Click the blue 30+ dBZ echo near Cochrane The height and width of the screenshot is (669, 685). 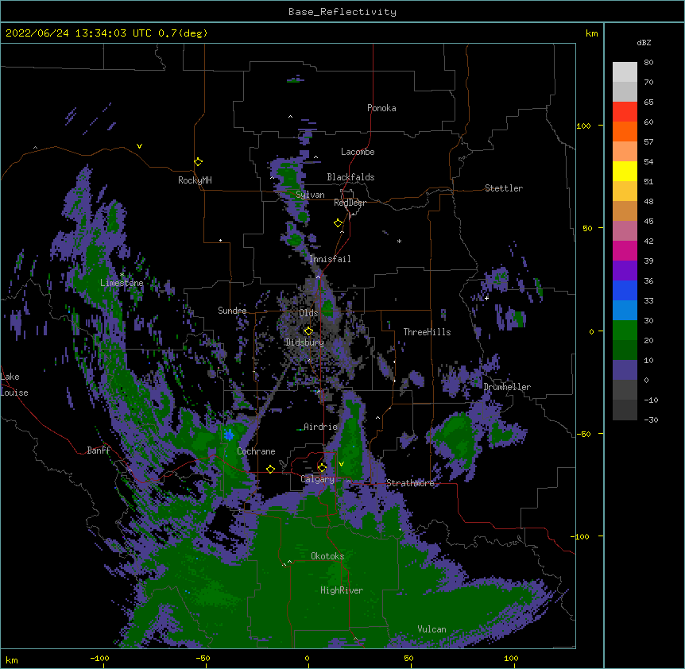click(x=229, y=435)
